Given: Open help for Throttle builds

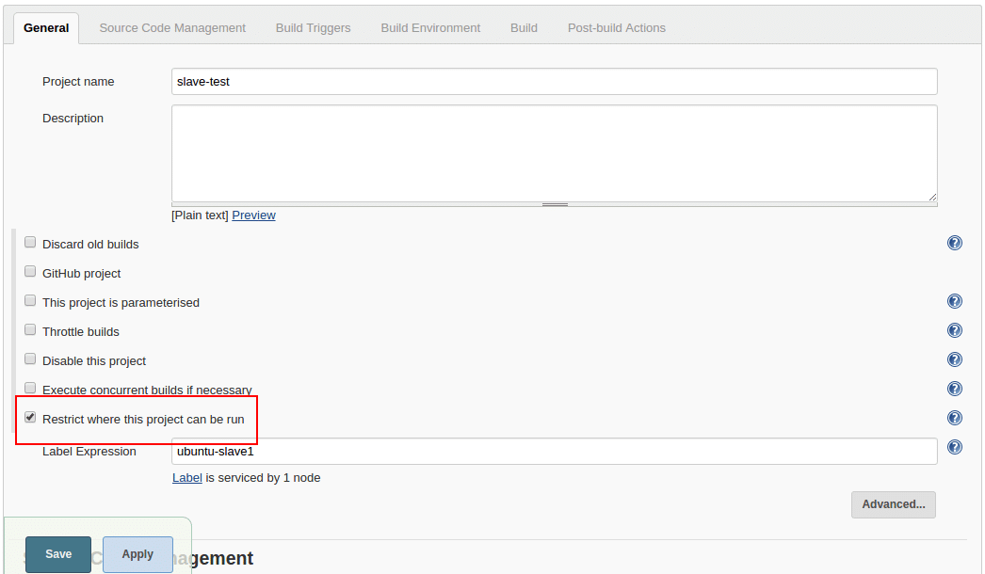Looking at the screenshot, I should coord(954,330).
